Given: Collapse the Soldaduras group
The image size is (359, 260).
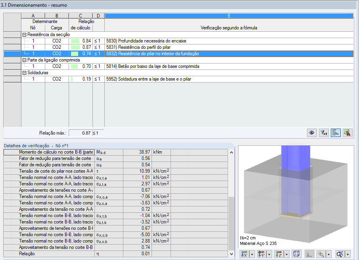Looking at the screenshot, I should (x=24, y=73).
